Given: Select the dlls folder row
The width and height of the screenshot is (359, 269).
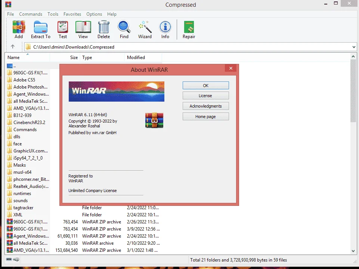Looking at the screenshot, I should [28, 136].
